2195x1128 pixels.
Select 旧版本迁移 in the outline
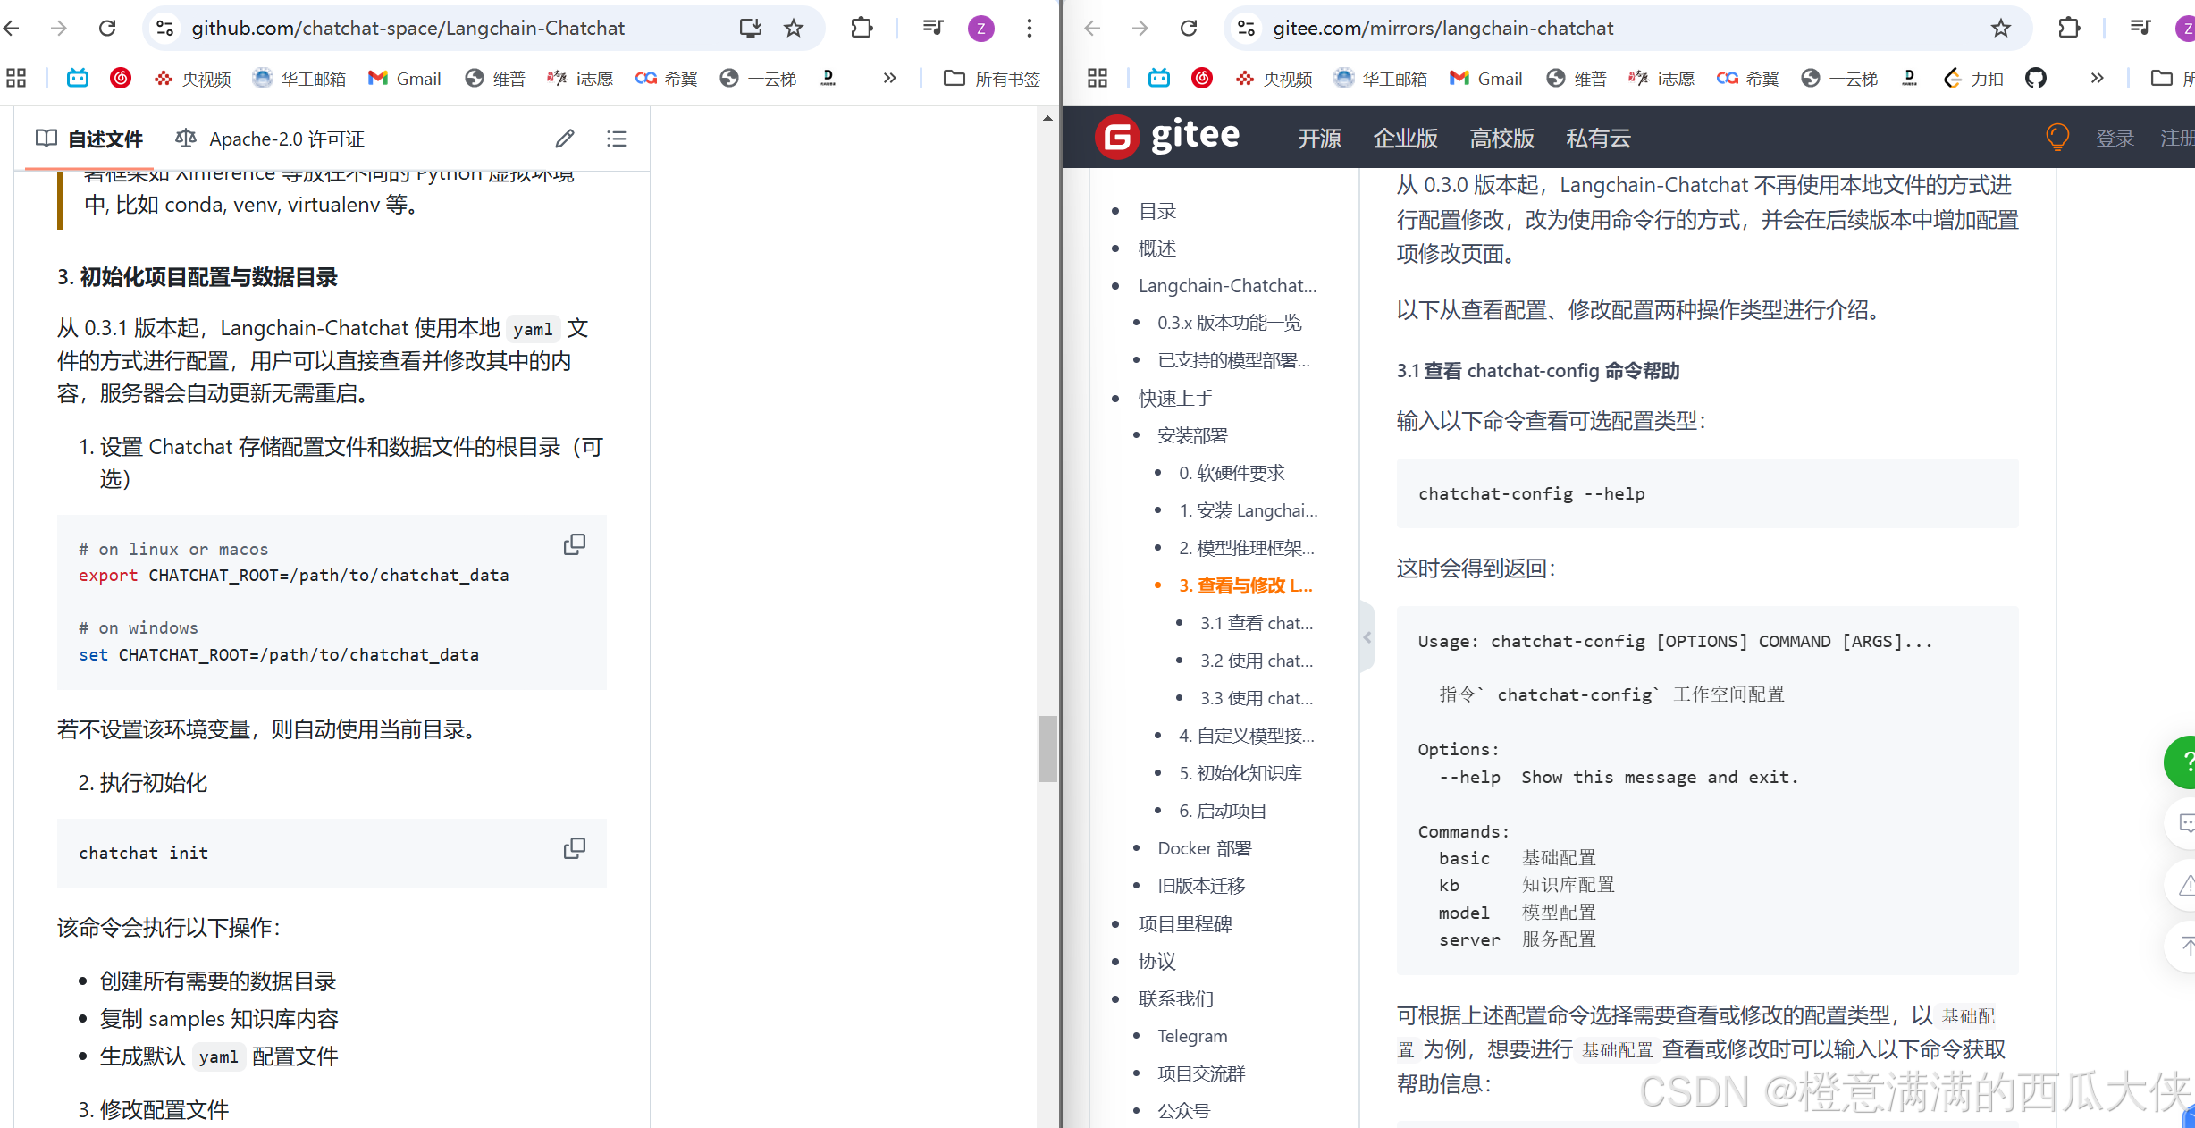point(1202,886)
